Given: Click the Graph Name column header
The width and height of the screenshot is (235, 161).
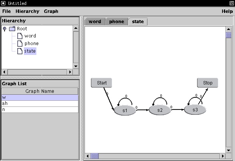Looking at the screenshot, I should [x=40, y=91].
